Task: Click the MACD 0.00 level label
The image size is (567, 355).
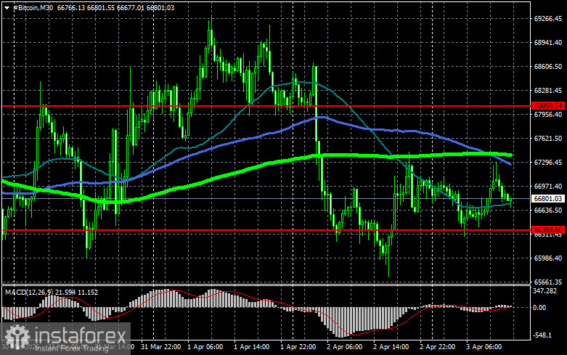Action: click(539, 307)
